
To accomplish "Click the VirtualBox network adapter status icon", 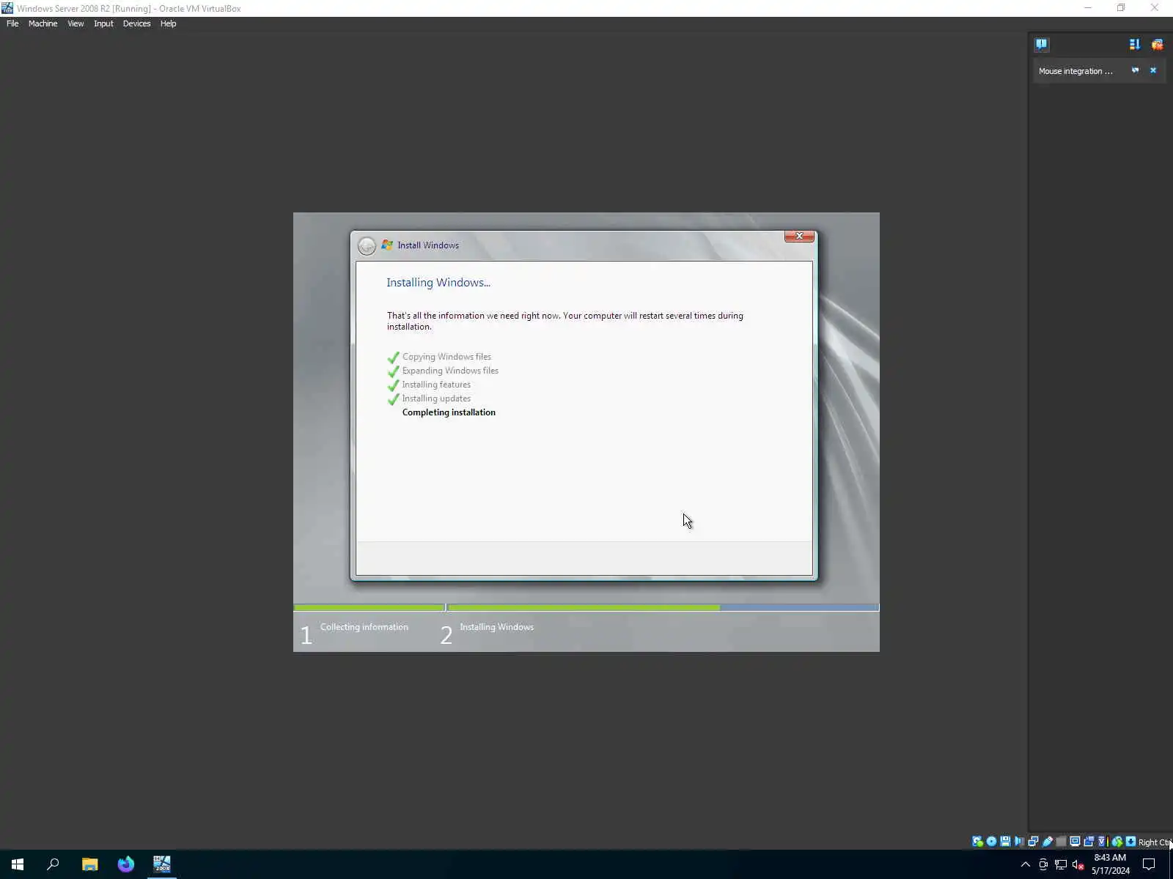I will point(1033,842).
